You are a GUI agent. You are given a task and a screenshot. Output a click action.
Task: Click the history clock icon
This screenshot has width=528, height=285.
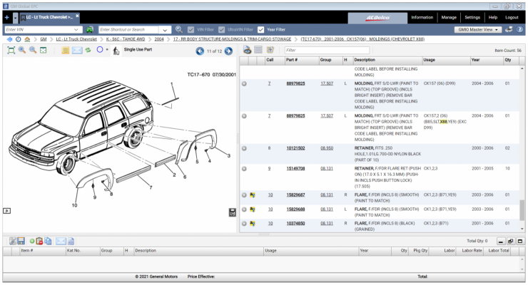(x=18, y=39)
